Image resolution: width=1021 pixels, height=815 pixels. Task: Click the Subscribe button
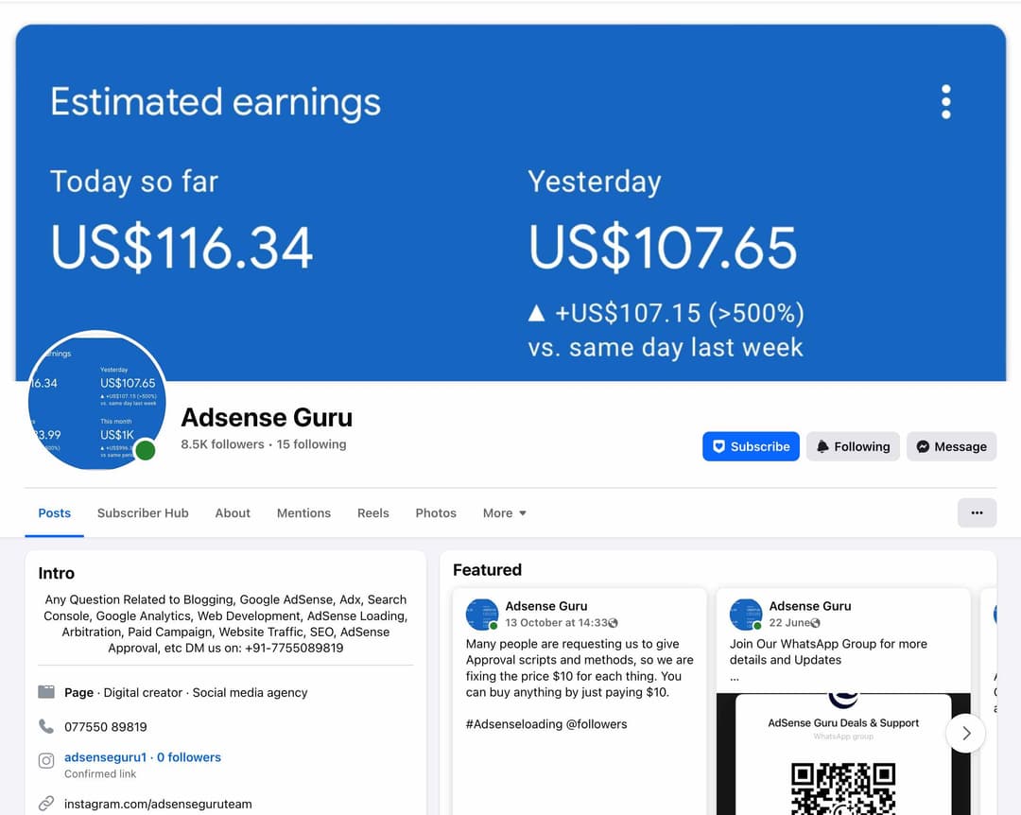point(751,445)
